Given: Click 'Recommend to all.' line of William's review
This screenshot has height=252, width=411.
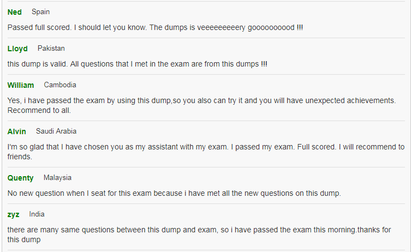Looking at the screenshot, I should [x=39, y=111].
